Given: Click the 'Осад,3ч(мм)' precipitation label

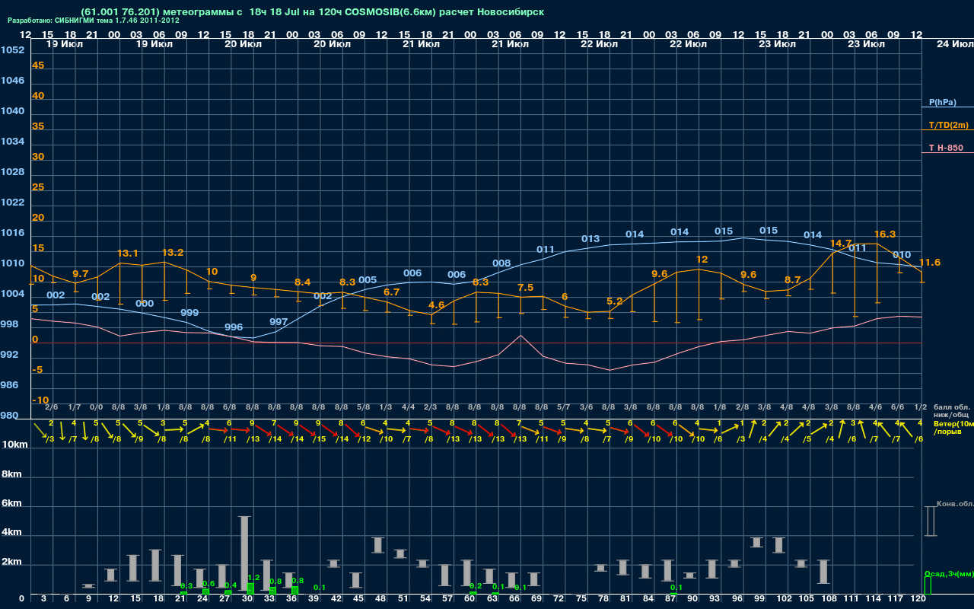Looking at the screenshot, I should click(949, 573).
